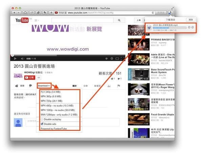
Task: Toggle Safari fullscreen arrows in title bar
Action: coord(172,8)
